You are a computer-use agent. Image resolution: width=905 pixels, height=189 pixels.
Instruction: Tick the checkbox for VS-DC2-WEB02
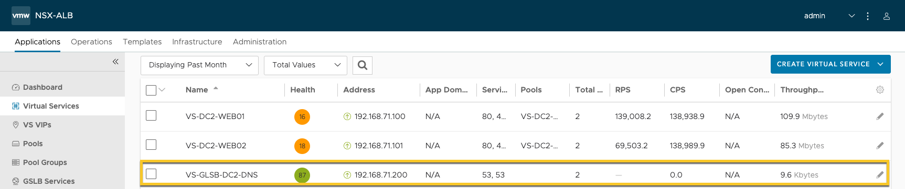tap(151, 145)
